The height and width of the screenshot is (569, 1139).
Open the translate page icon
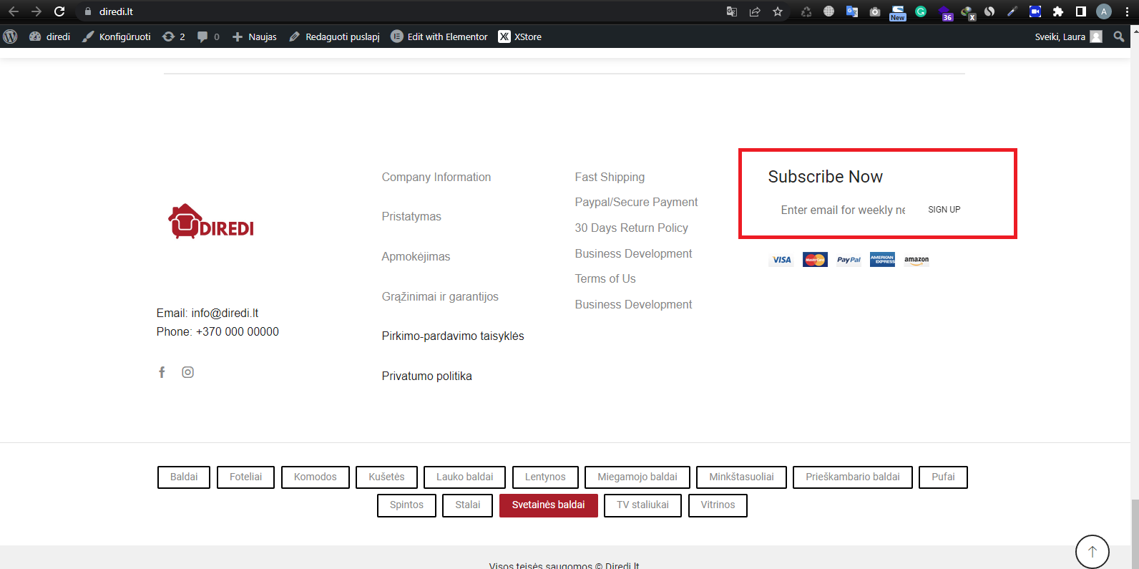click(731, 11)
